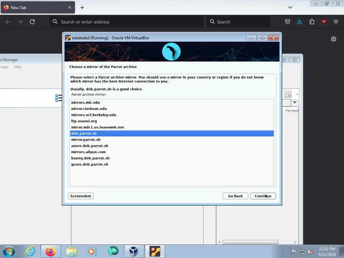Click the horizontal scrollbar in background window
This screenshot has height=258, width=344.
(x=250, y=242)
